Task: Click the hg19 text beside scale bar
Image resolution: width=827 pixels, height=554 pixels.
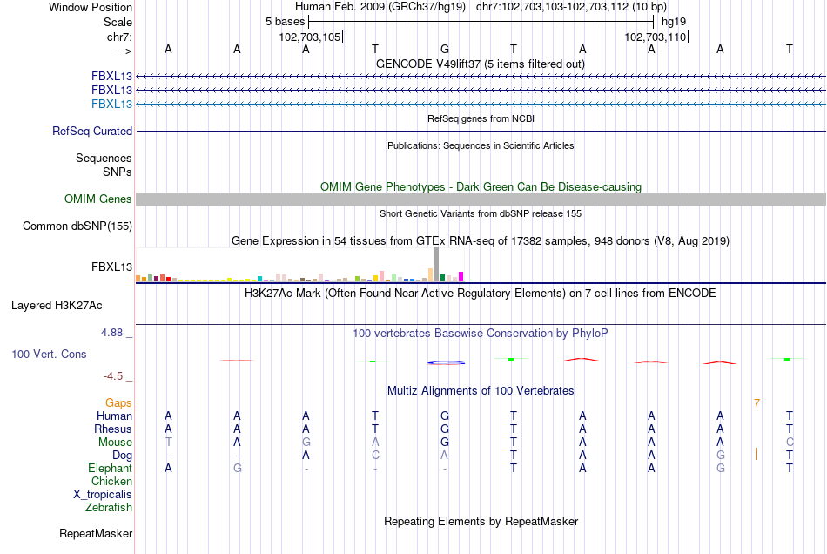Action: point(674,22)
